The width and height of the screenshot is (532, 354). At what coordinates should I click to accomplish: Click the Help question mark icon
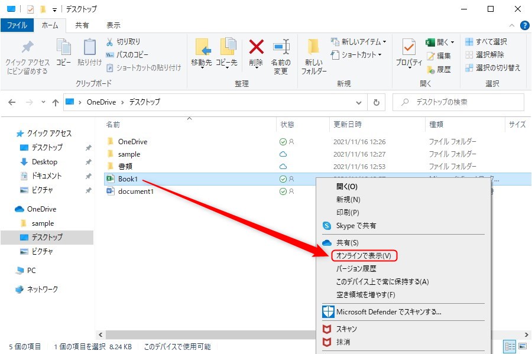click(x=524, y=25)
